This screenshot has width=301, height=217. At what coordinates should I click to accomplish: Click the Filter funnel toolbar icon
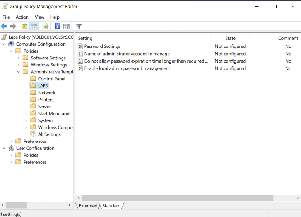point(79,26)
